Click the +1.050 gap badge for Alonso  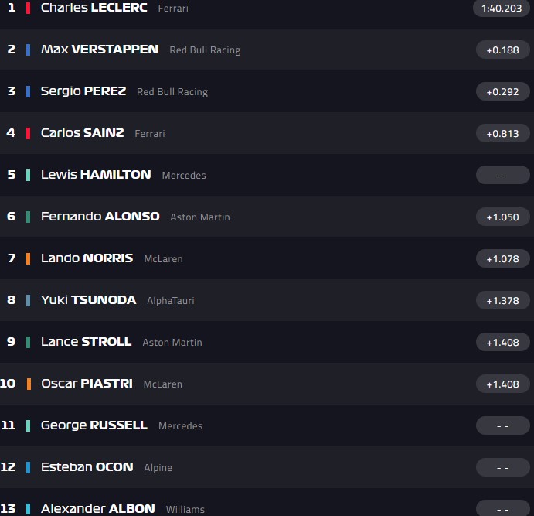pos(502,217)
